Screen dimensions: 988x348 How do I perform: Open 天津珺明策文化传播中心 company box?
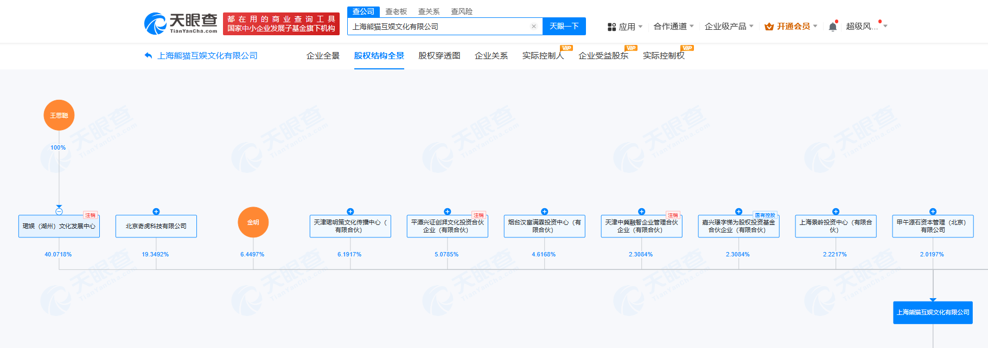350,226
